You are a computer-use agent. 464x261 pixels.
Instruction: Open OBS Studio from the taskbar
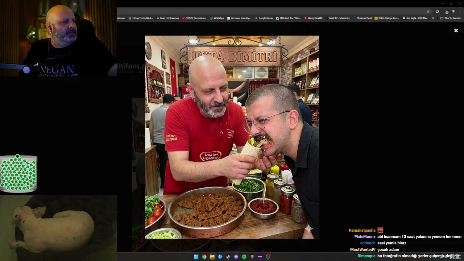[268, 257]
